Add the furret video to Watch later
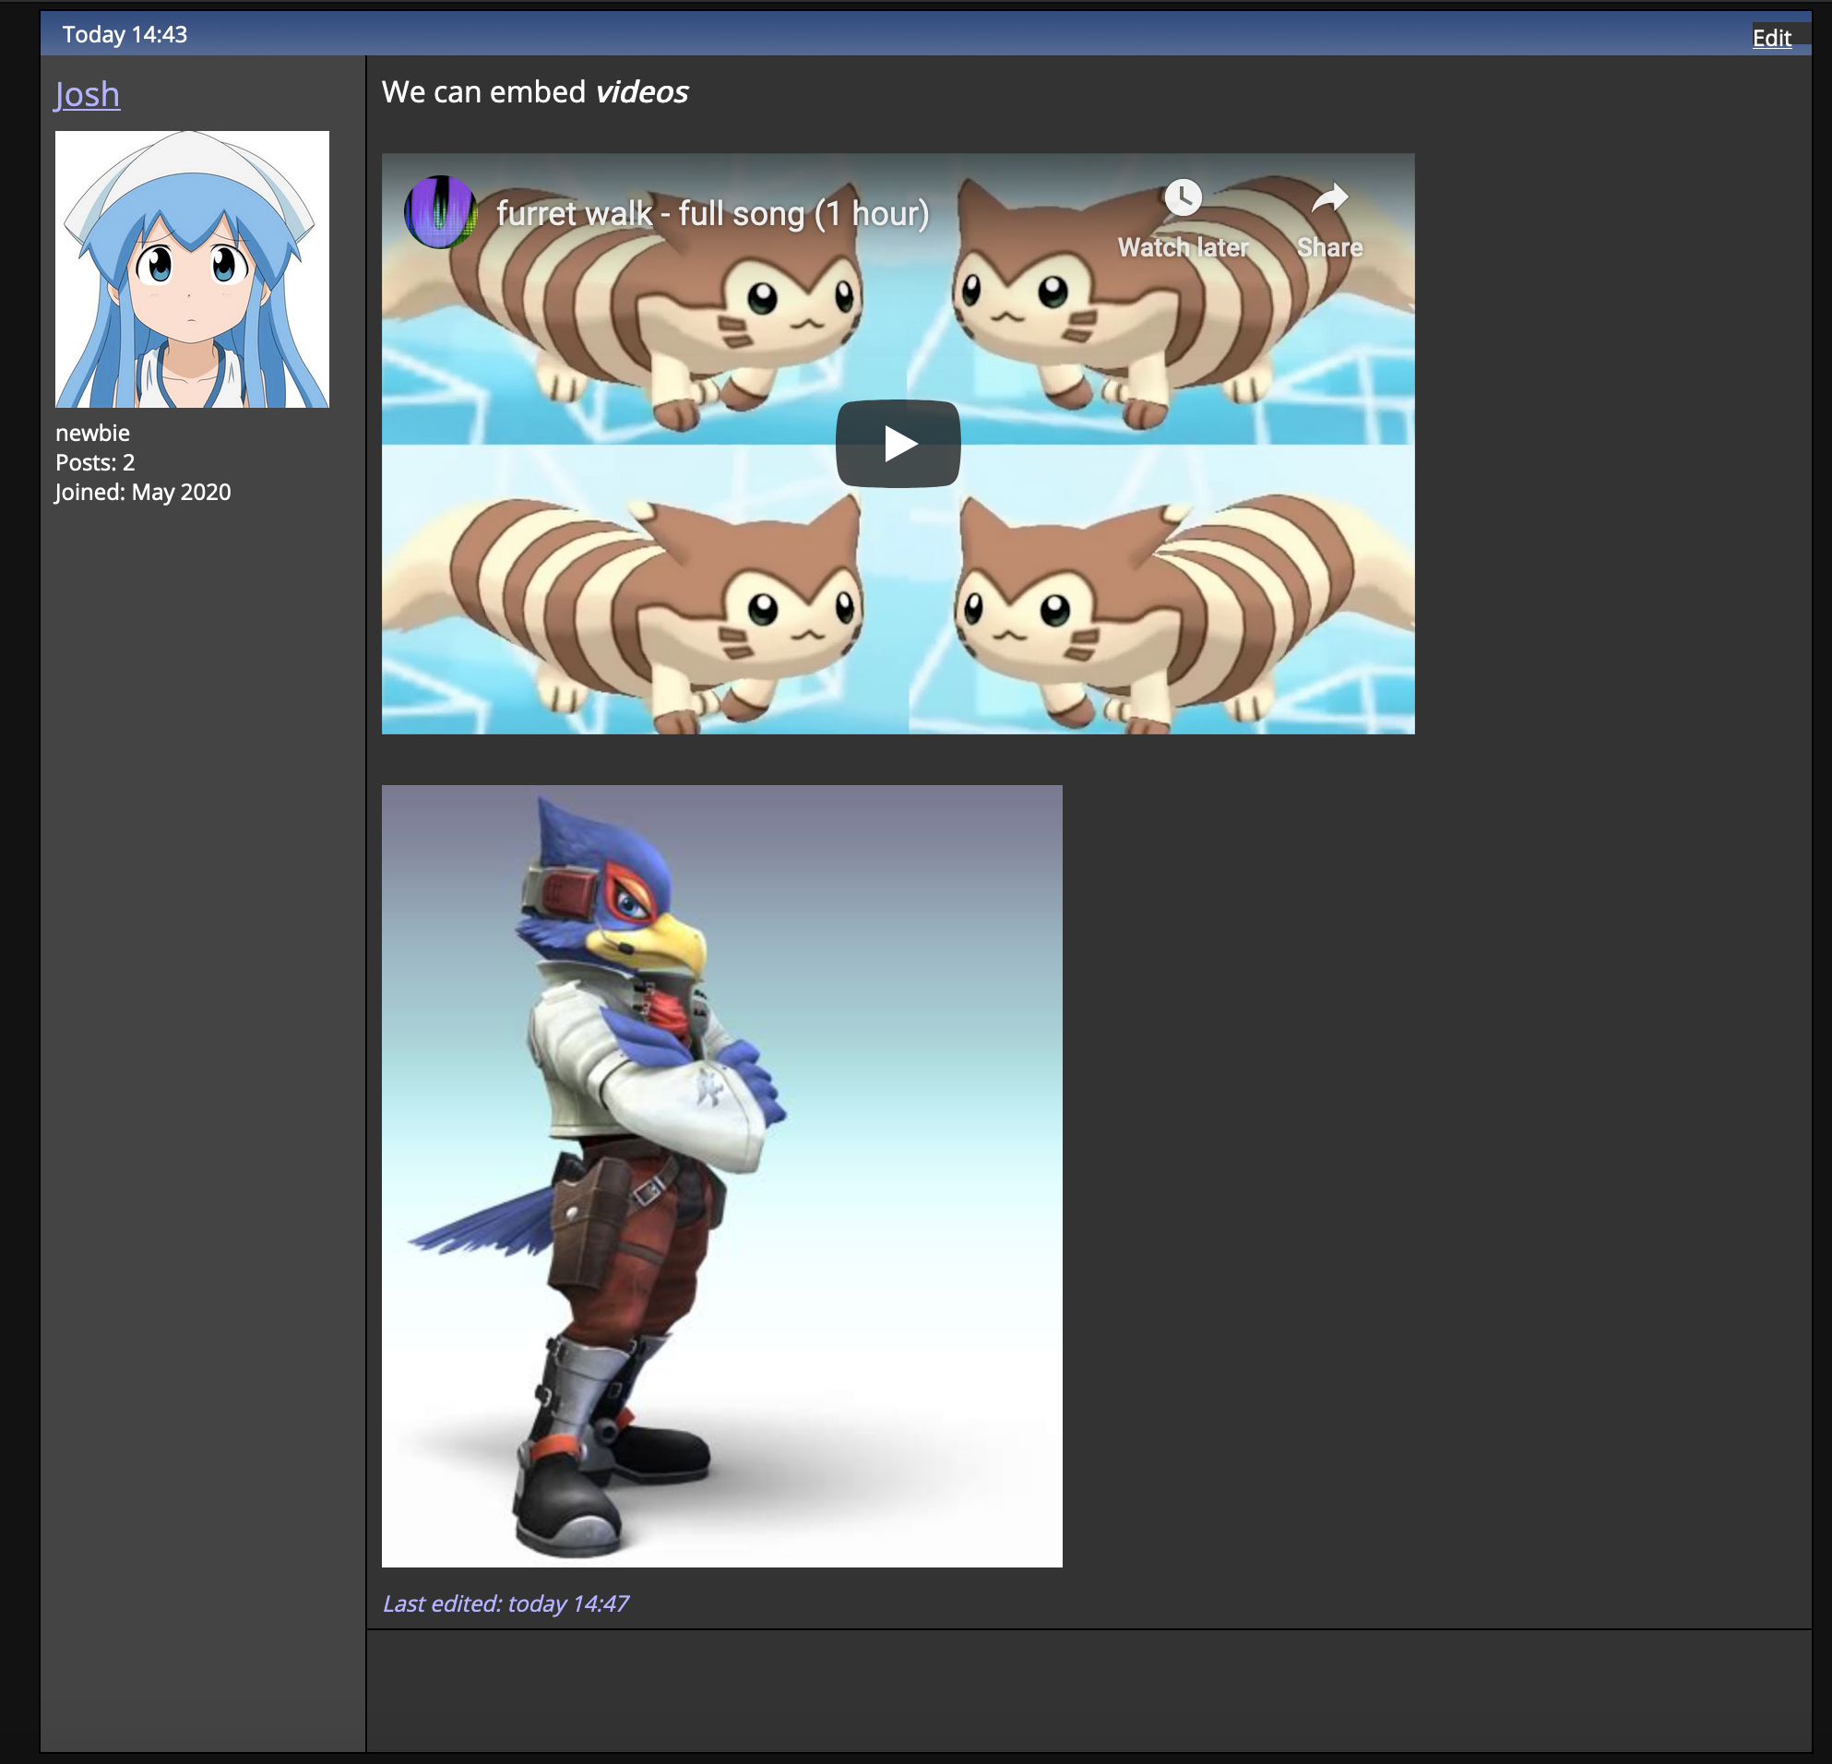Image resolution: width=1832 pixels, height=1764 pixels. tap(1185, 199)
